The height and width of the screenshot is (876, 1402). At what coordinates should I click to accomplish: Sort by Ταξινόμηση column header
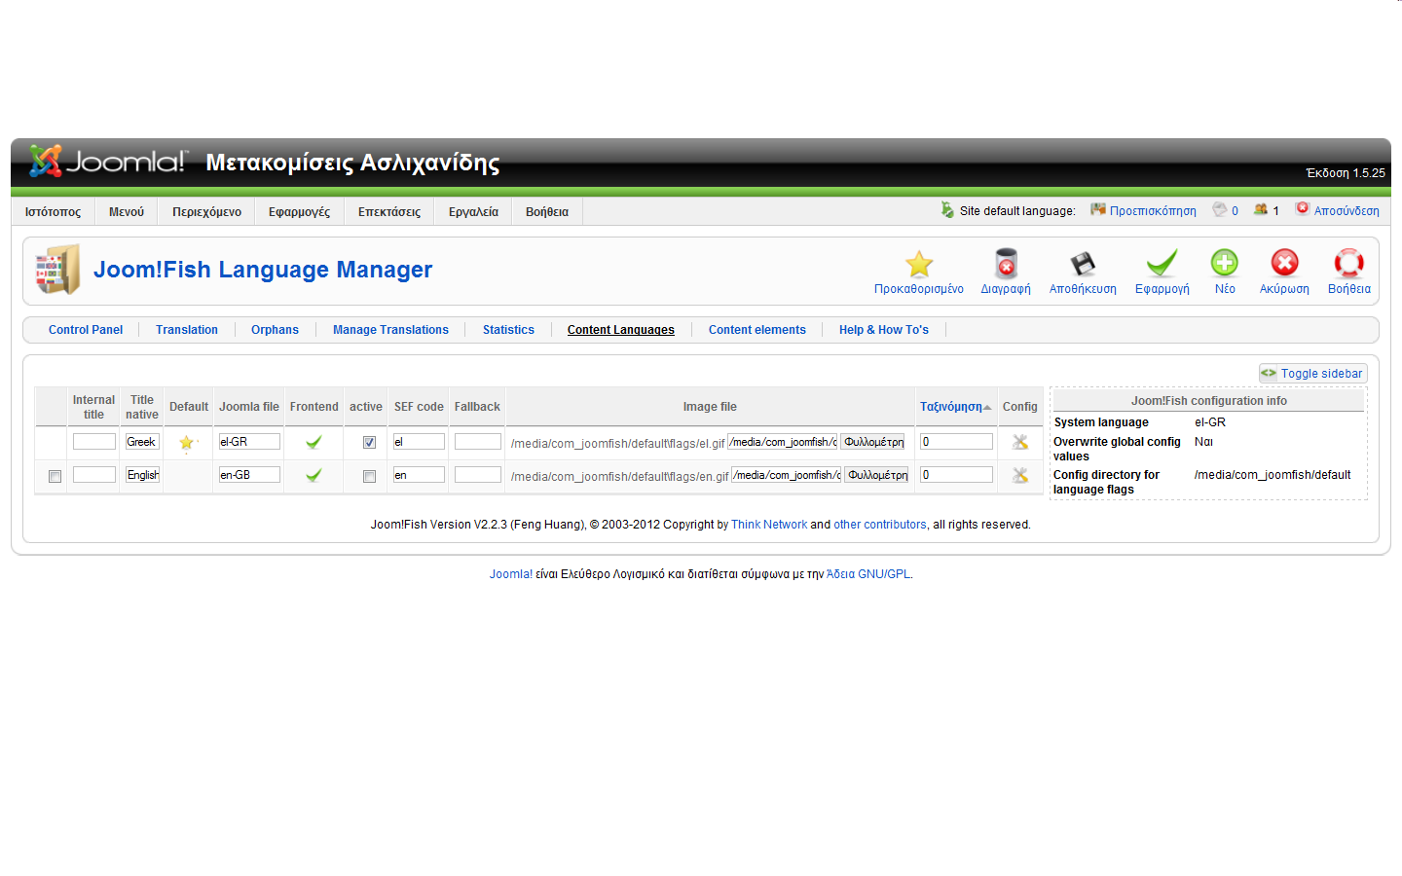[x=951, y=407]
